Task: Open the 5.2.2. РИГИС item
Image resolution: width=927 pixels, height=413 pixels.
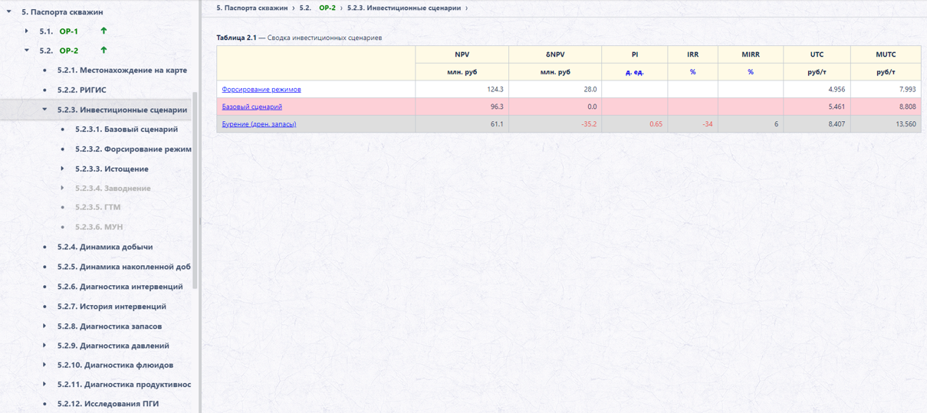Action: (x=82, y=90)
